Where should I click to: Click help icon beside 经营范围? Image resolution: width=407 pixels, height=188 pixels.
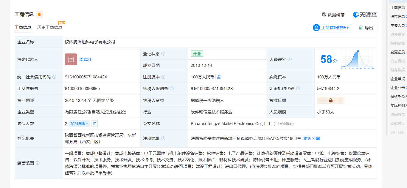pyautogui.click(x=38, y=163)
